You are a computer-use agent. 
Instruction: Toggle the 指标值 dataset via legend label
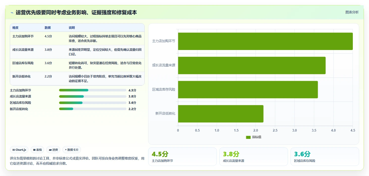[x=257, y=137]
